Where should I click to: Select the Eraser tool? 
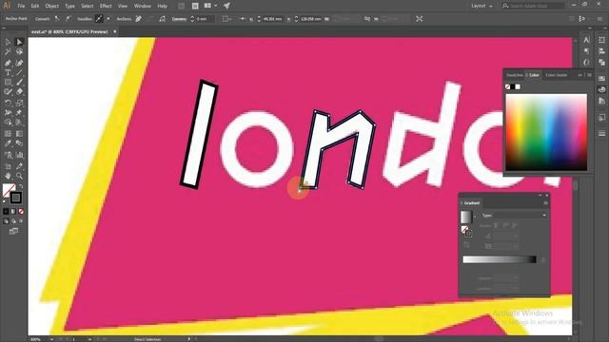[19, 92]
